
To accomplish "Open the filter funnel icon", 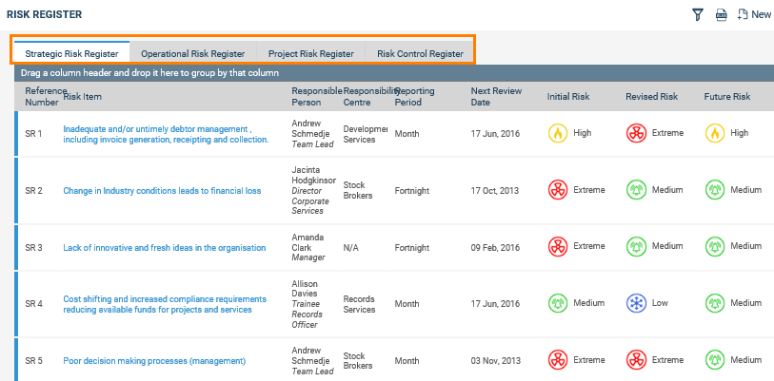I will tap(697, 14).
